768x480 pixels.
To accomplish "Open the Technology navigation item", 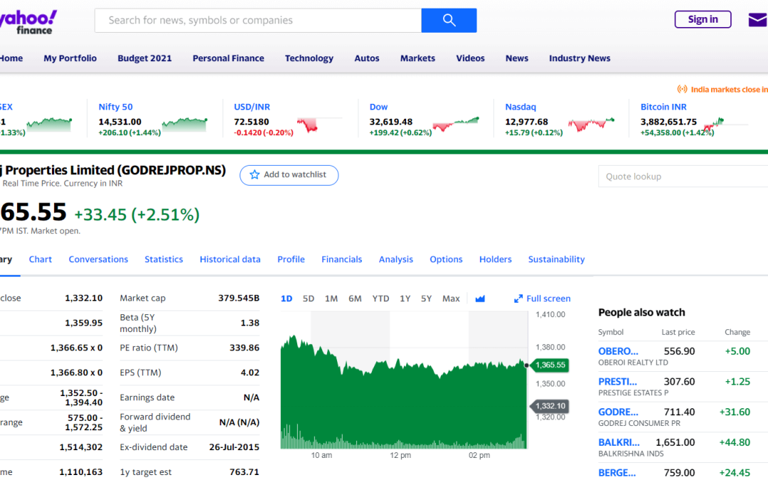I will tap(309, 58).
